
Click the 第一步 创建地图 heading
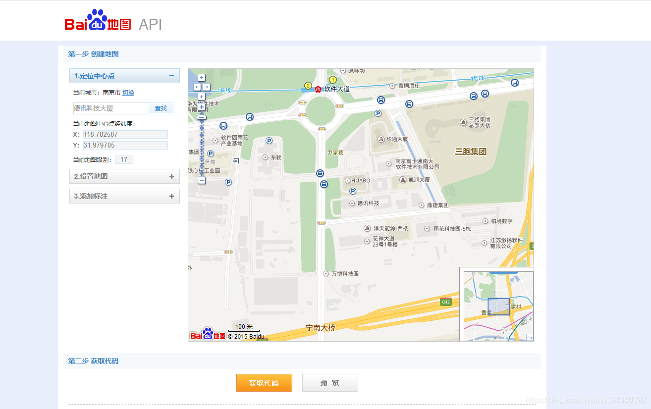point(93,54)
